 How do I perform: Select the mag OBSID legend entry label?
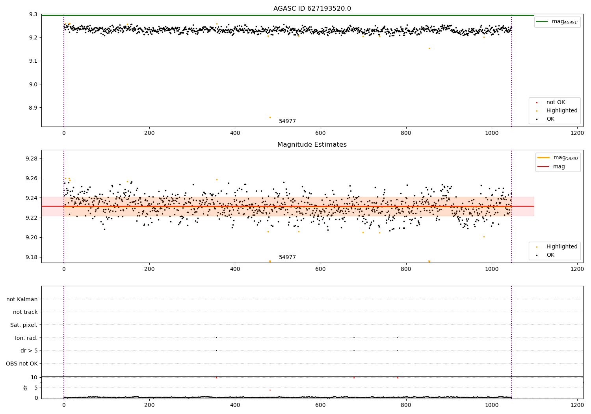click(565, 158)
